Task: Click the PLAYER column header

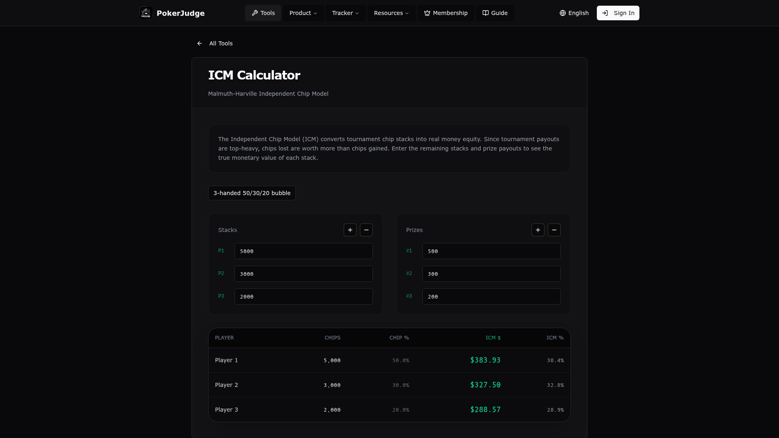Action: pyautogui.click(x=224, y=338)
